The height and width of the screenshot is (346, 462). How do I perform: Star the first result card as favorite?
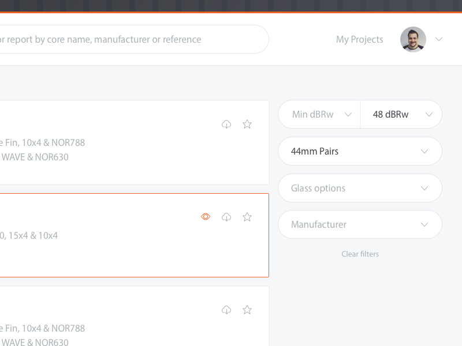pos(247,124)
